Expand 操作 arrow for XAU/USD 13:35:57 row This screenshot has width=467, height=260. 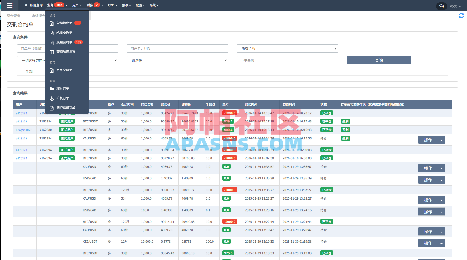441,168
